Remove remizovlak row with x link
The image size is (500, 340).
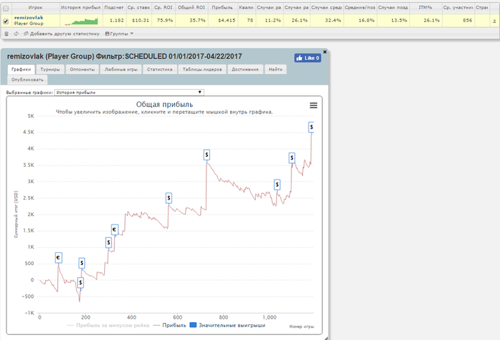click(x=494, y=21)
